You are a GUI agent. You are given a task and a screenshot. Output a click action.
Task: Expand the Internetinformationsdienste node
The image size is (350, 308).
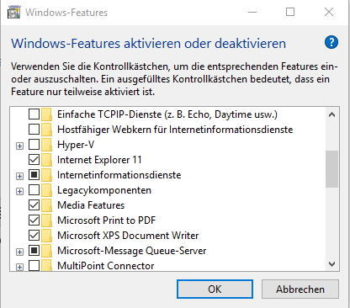(x=19, y=176)
